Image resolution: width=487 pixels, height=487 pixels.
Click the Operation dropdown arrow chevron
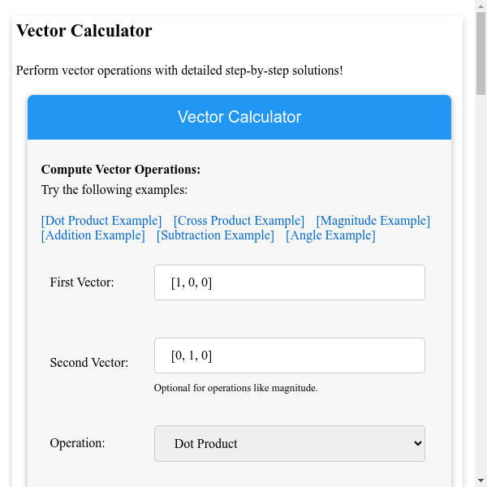418,444
